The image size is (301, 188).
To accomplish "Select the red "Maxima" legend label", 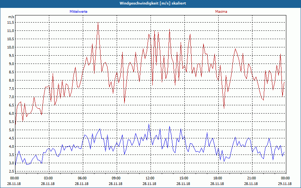I will (221, 12).
